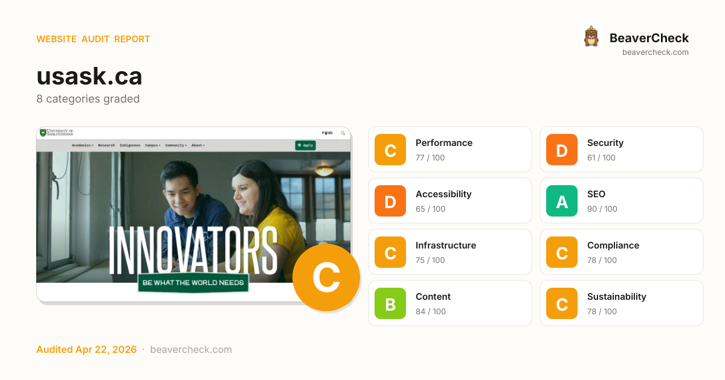The height and width of the screenshot is (380, 725).
Task: Open the beavercheck.com link under logo
Action: click(x=656, y=52)
